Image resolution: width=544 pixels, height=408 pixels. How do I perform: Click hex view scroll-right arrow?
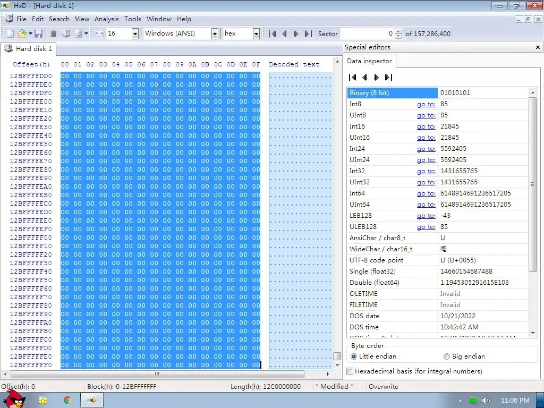click(328, 374)
